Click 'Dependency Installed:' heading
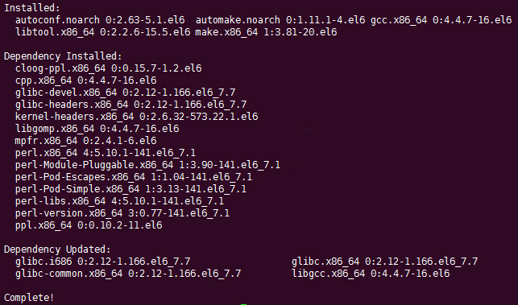518x305 pixels. click(63, 56)
